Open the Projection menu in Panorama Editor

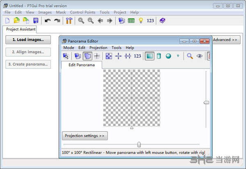click(x=98, y=48)
